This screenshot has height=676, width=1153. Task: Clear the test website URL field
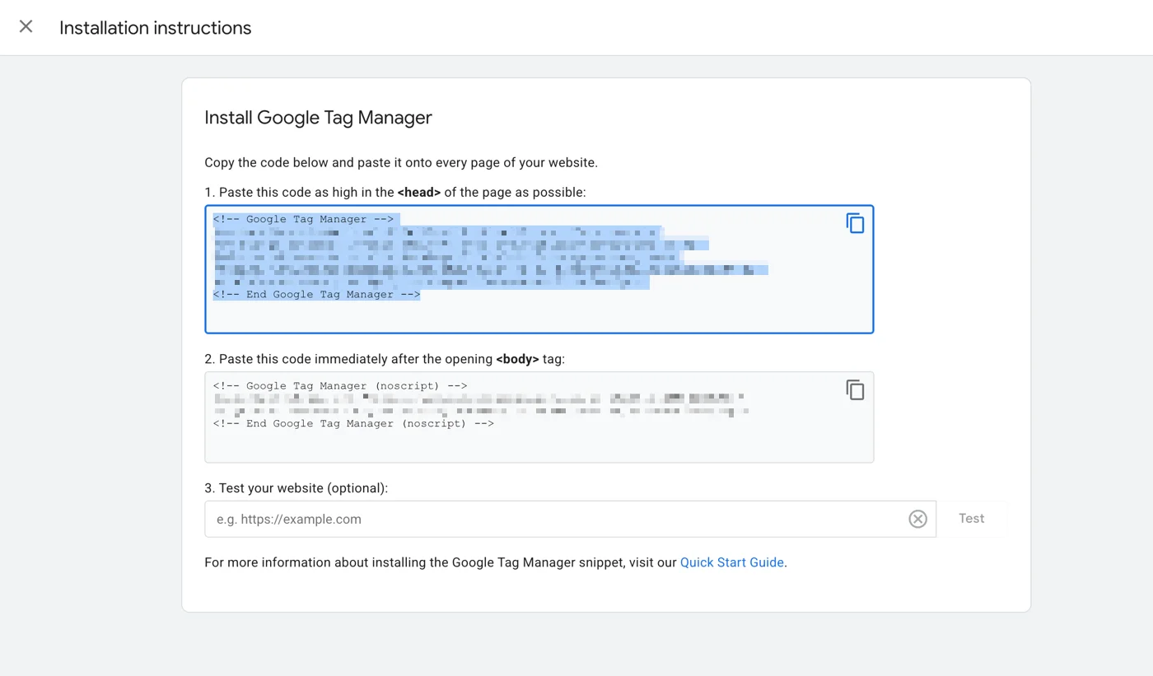[x=917, y=519]
